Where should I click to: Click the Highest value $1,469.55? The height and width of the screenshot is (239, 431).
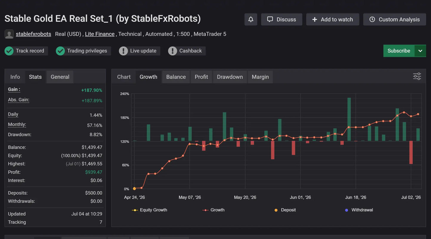pyautogui.click(x=92, y=164)
